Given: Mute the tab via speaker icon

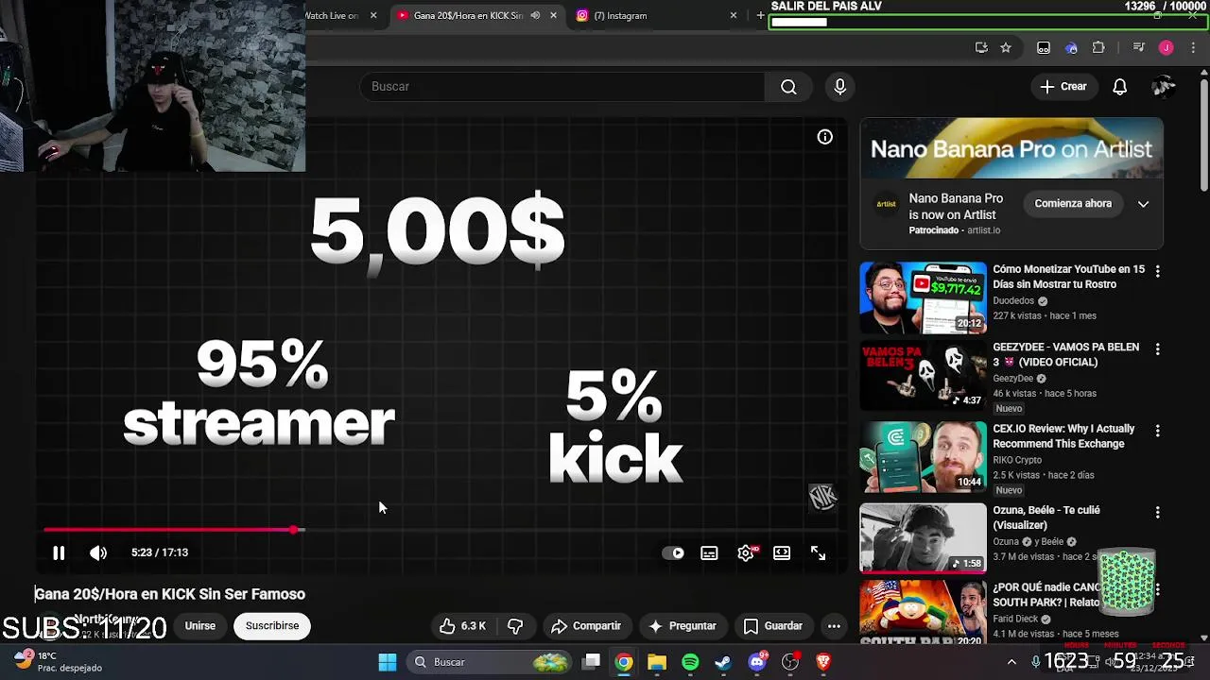Looking at the screenshot, I should [x=535, y=15].
